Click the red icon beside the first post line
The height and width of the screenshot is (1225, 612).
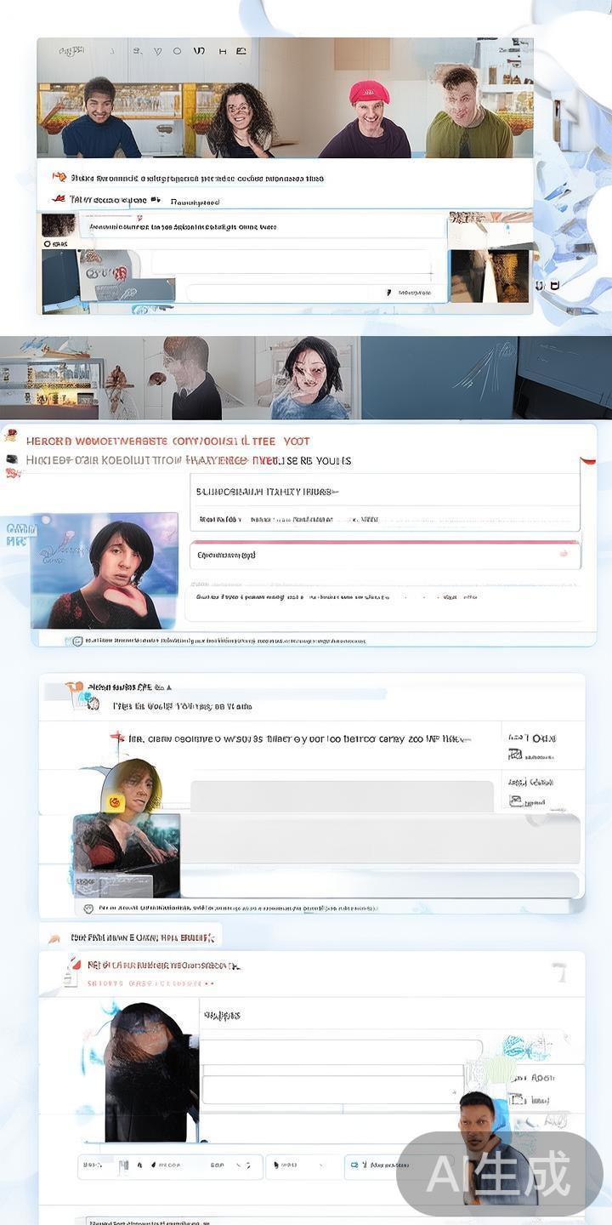coord(59,177)
